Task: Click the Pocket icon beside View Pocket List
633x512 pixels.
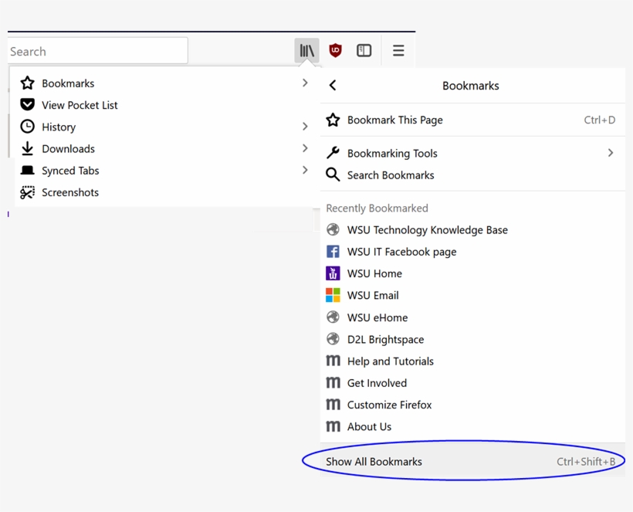Action: pyautogui.click(x=28, y=105)
